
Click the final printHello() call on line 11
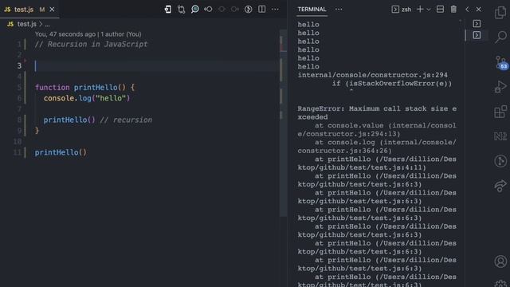[x=61, y=152]
